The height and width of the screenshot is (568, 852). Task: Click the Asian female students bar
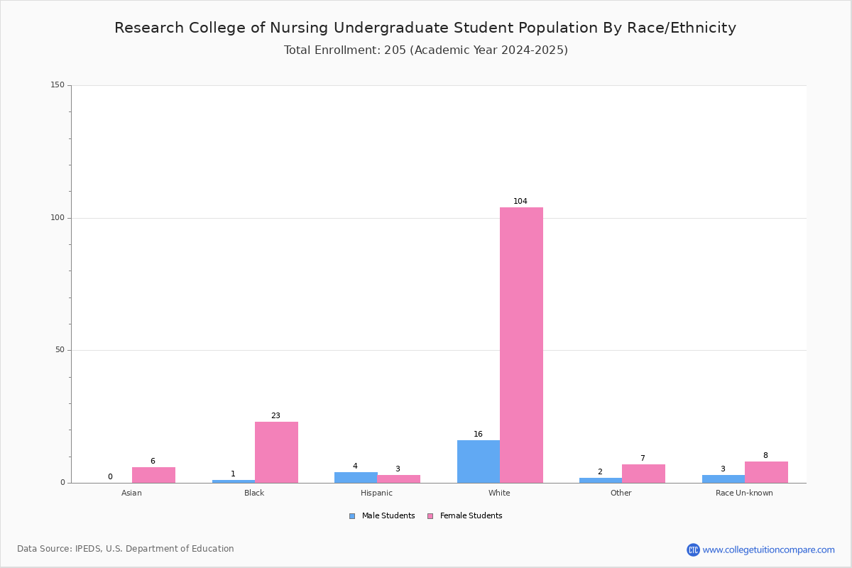(x=153, y=475)
